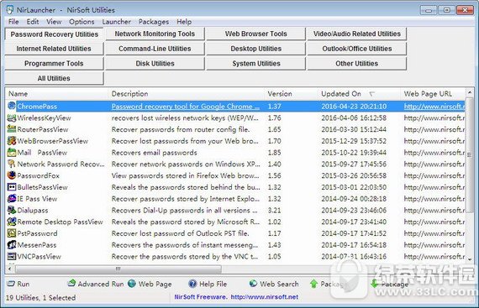This screenshot has width=479, height=308.
Task: Click PstPassword description text
Action: 180,233
